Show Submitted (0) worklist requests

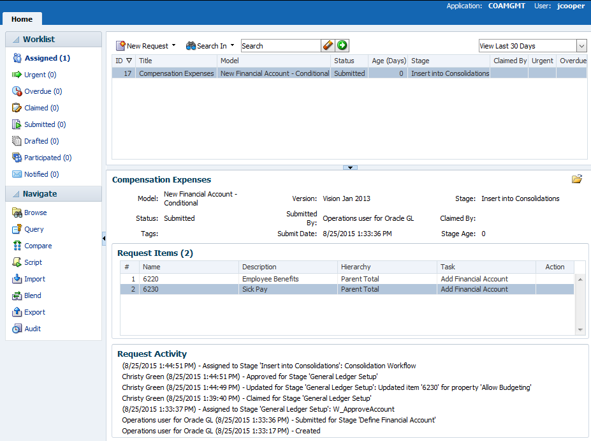45,124
